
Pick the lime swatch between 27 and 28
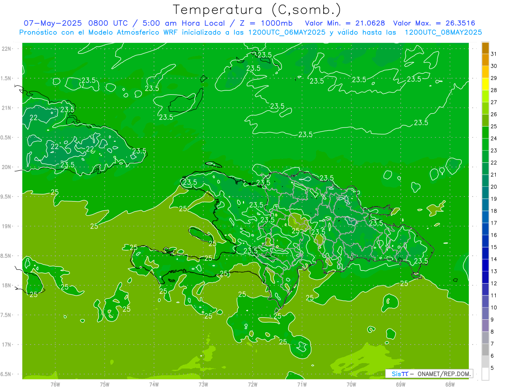click(485, 96)
